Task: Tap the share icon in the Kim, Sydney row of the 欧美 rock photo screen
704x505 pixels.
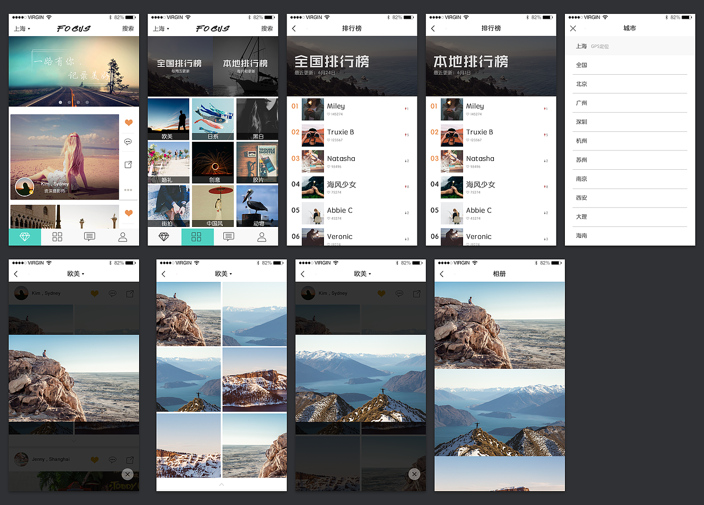Action: [130, 293]
